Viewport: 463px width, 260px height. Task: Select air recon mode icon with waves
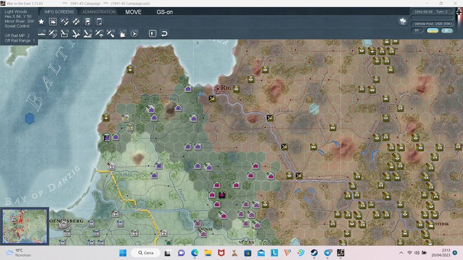pos(53,34)
